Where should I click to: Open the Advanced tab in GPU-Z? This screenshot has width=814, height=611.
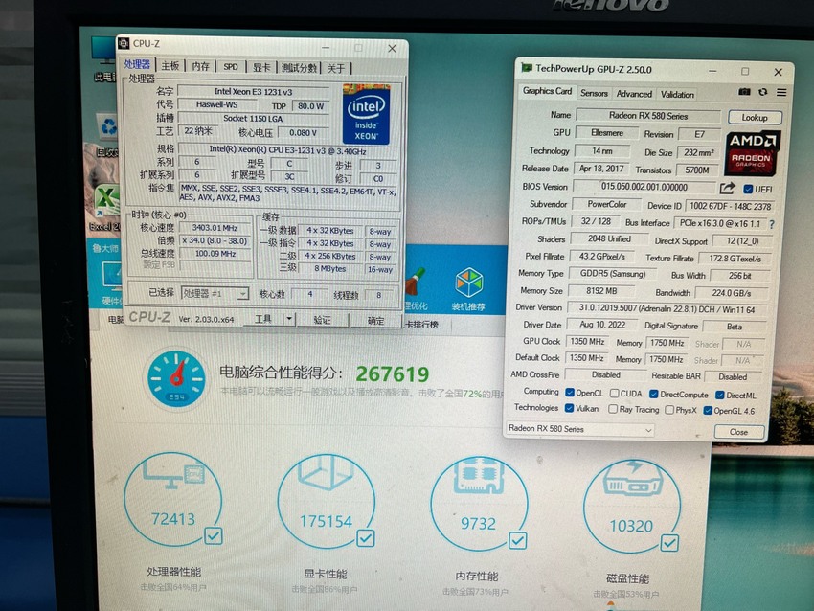point(634,94)
